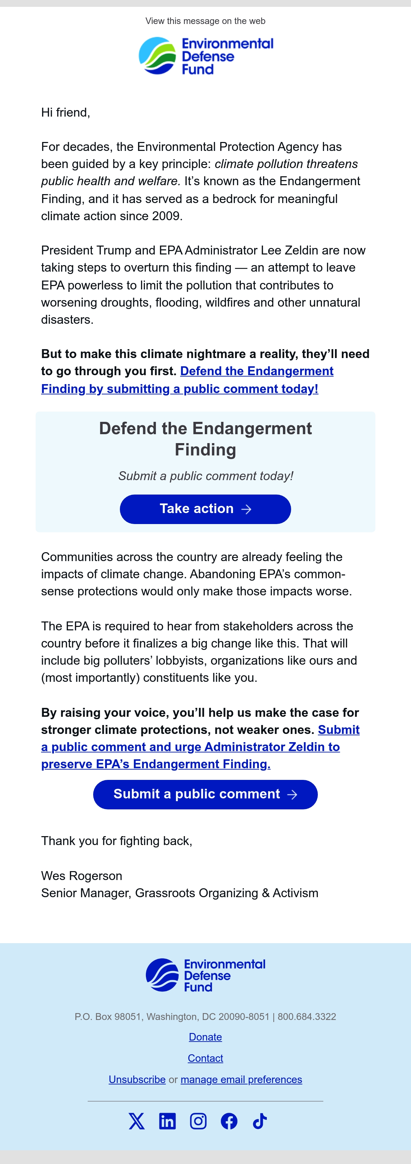The image size is (411, 1164).
Task: Click the arrow on the Submit a public comment button
Action: pos(292,794)
